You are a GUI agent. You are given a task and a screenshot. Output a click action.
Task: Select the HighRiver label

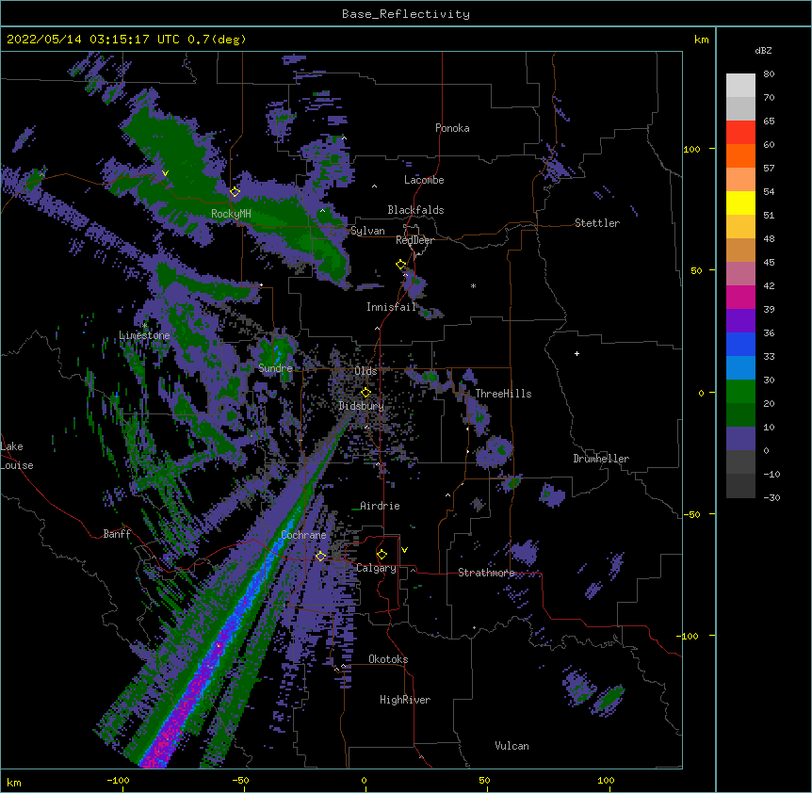click(405, 700)
